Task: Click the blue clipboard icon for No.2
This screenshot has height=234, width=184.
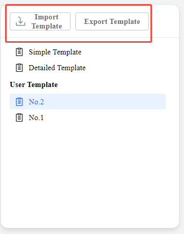Action: pyautogui.click(x=19, y=102)
